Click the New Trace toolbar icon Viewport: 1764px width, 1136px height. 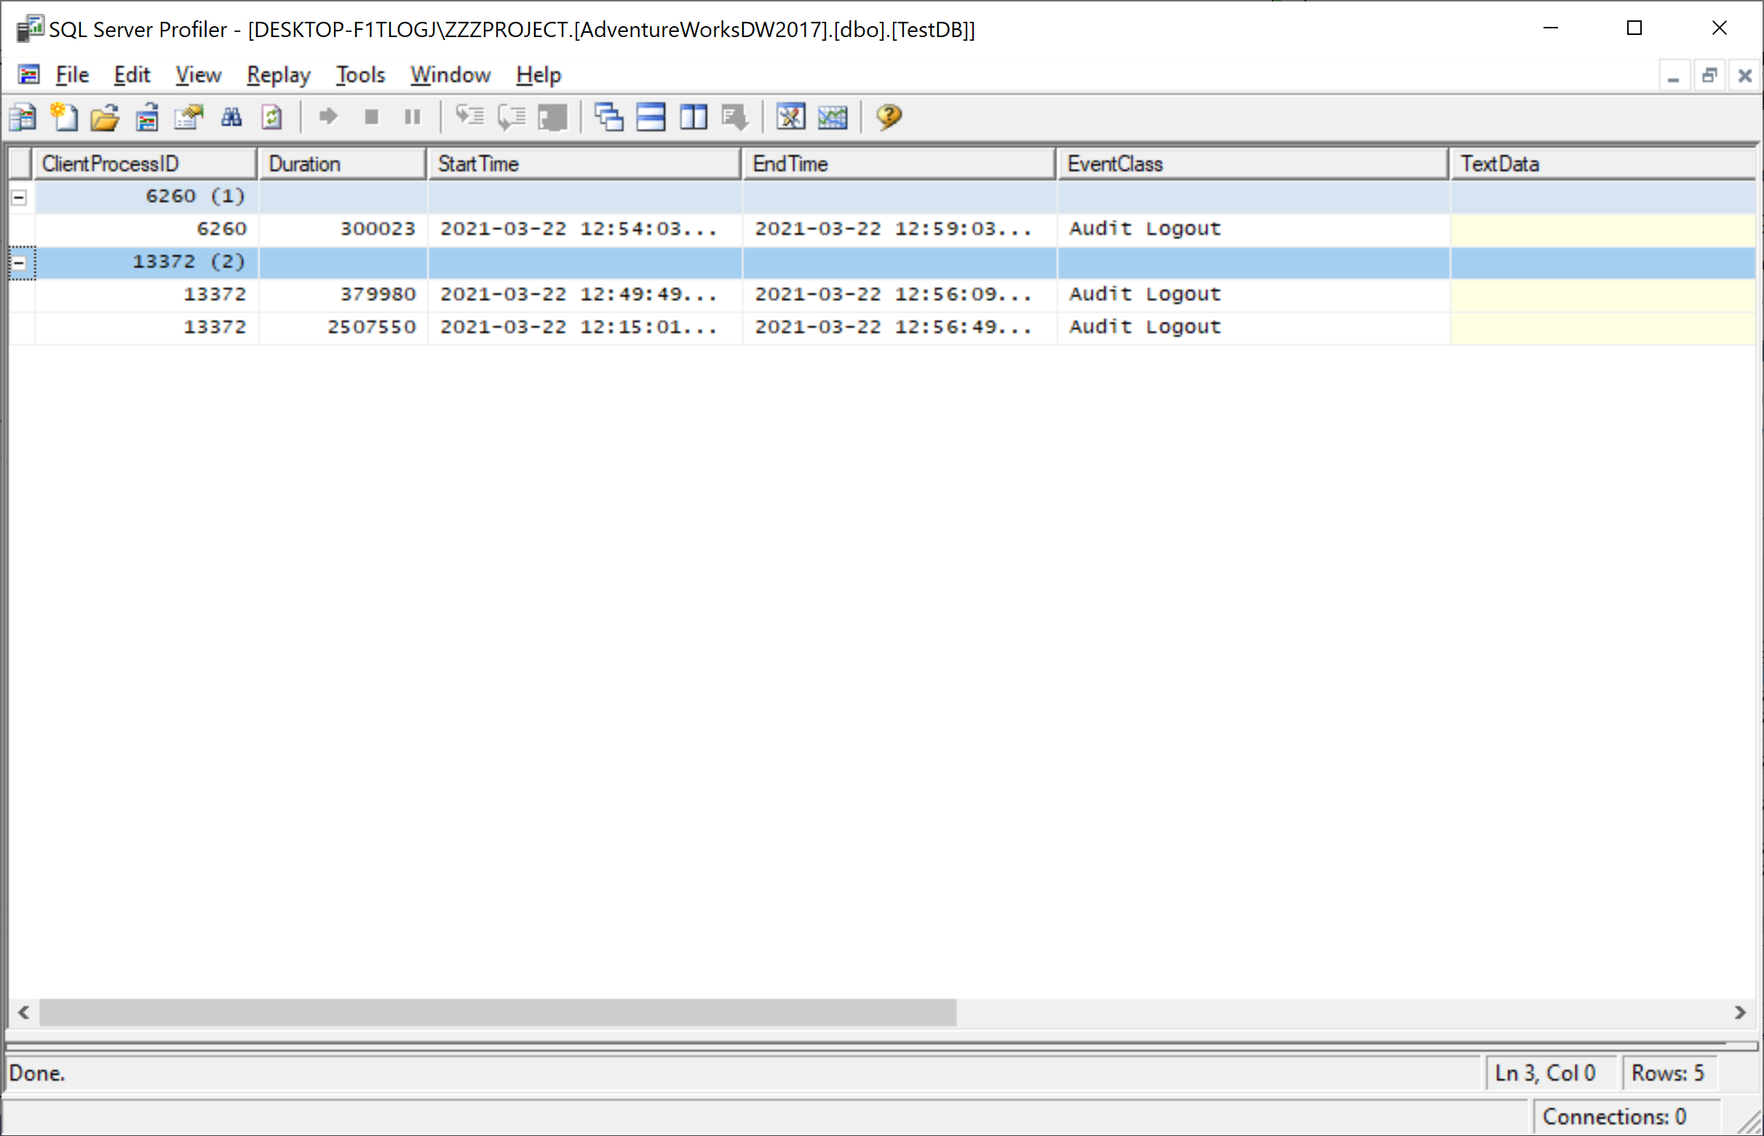tap(23, 117)
